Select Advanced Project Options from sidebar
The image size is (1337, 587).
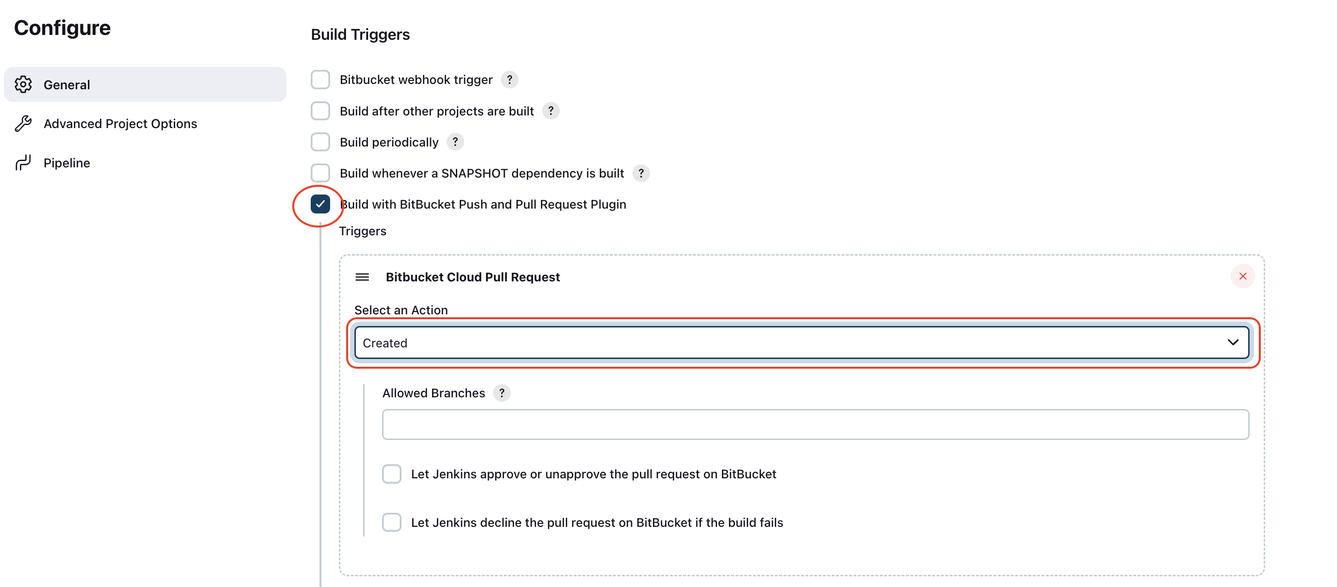120,123
